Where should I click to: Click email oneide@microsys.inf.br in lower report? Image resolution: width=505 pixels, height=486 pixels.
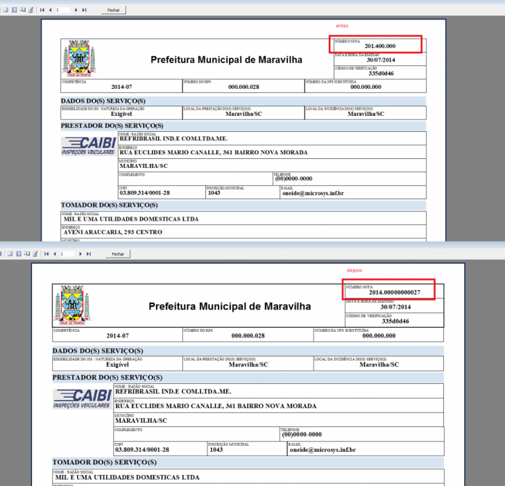pos(323,450)
